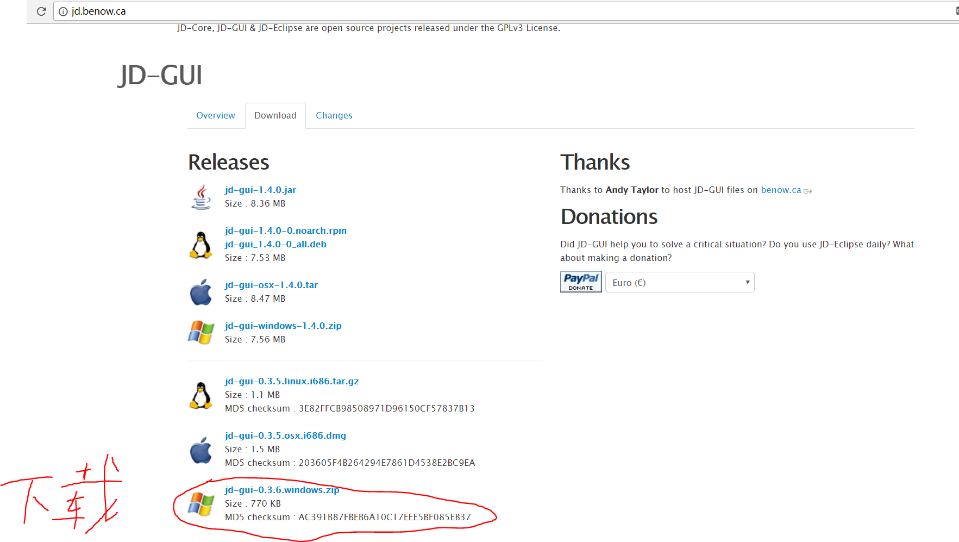The image size is (959, 542).
Task: Download jd-gui-0.3.6.windows.zip
Action: pyautogui.click(x=282, y=490)
